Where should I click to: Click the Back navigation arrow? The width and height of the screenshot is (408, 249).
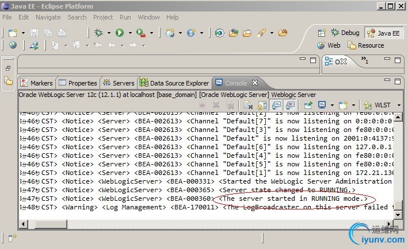[x=112, y=45]
